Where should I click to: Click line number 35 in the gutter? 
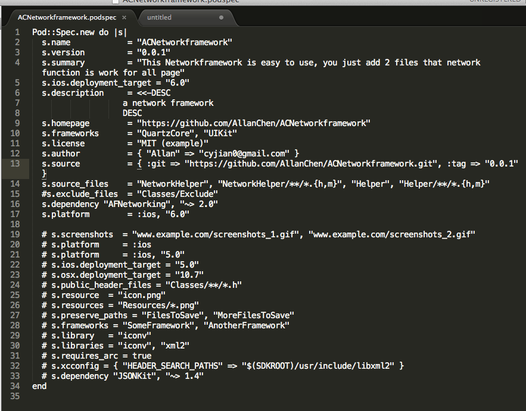click(x=15, y=396)
